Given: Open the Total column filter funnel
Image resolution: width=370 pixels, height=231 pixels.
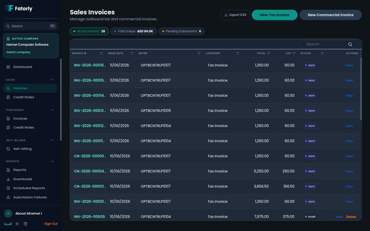Looking at the screenshot, I should (x=269, y=53).
